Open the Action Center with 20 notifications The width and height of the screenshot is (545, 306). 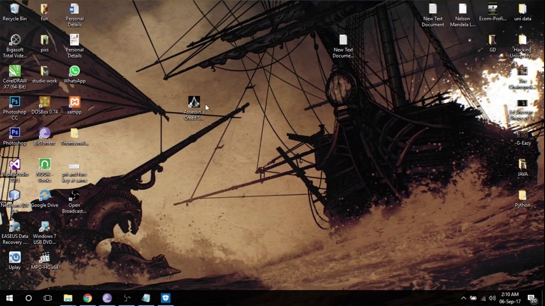click(532, 298)
